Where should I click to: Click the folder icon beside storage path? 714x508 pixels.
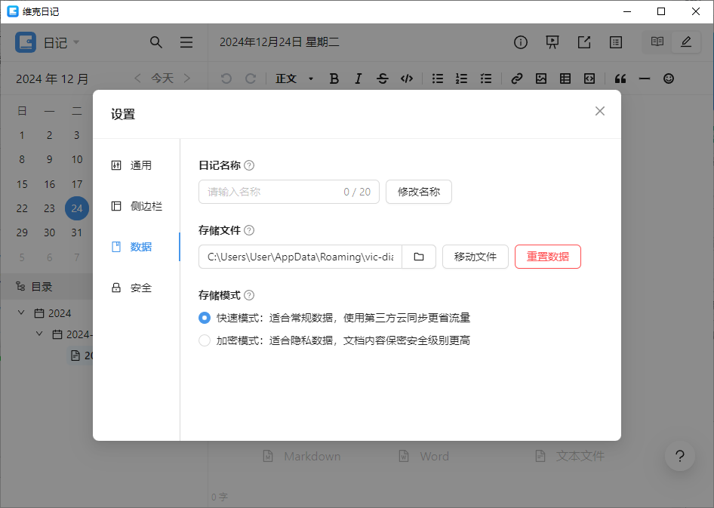pos(419,257)
